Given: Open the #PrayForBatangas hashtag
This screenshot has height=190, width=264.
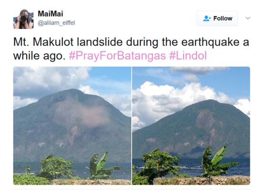Looking at the screenshot, I should pyautogui.click(x=117, y=56).
